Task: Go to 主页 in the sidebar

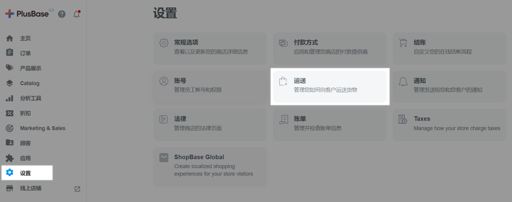Action: (x=26, y=38)
